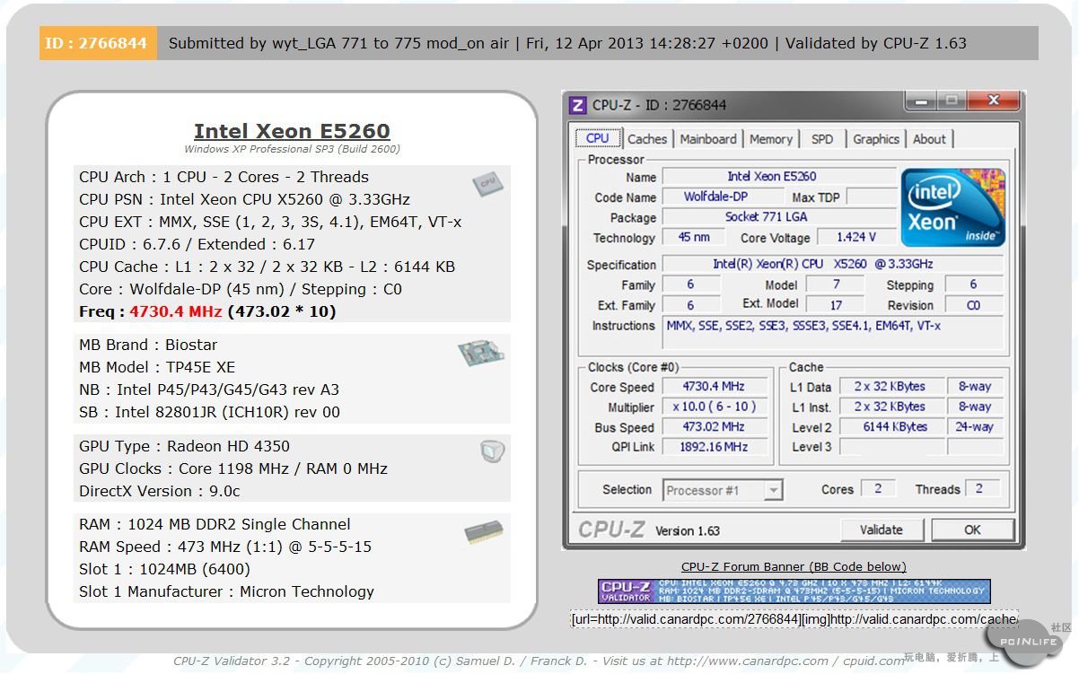The image size is (1079, 674).
Task: Switch to the Caches tab
Action: 647,139
